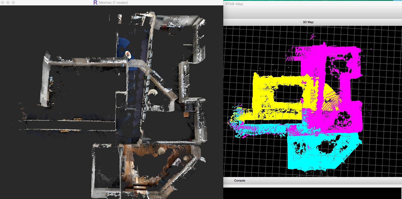Image resolution: width=402 pixels, height=199 pixels.
Task: Click the isolated magenta points above map
Action: coord(313,36)
